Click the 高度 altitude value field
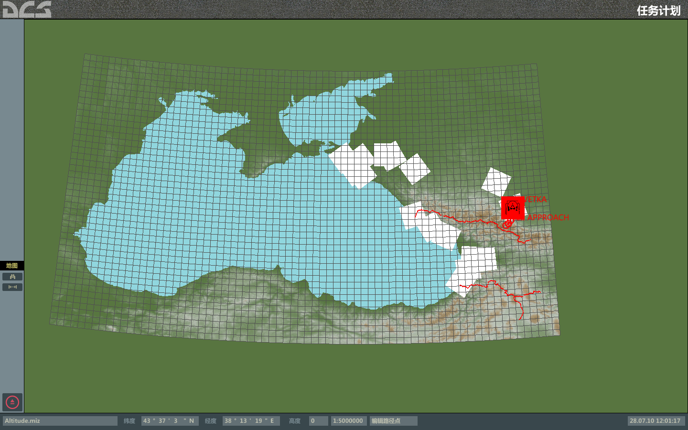 click(318, 421)
